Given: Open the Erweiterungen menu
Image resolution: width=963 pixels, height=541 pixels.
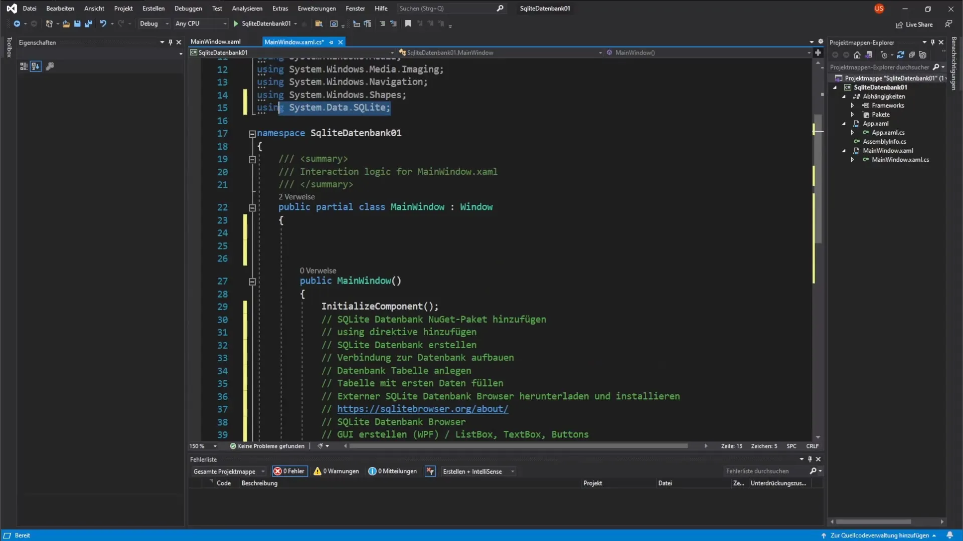Looking at the screenshot, I should pos(316,9).
